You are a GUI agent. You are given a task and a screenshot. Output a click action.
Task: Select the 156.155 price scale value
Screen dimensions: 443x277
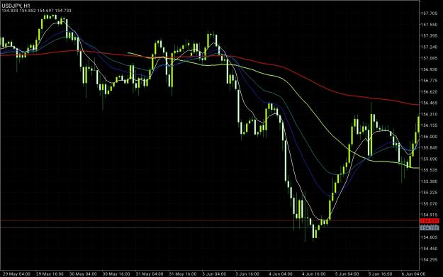click(x=429, y=125)
